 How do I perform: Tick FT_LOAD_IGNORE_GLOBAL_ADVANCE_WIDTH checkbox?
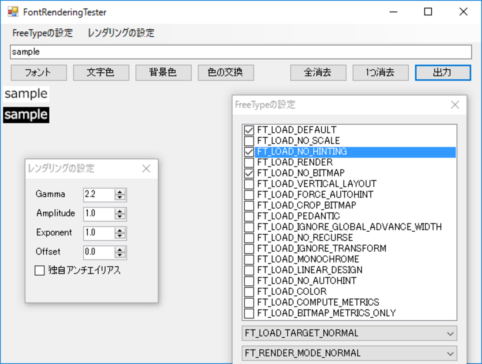point(249,227)
